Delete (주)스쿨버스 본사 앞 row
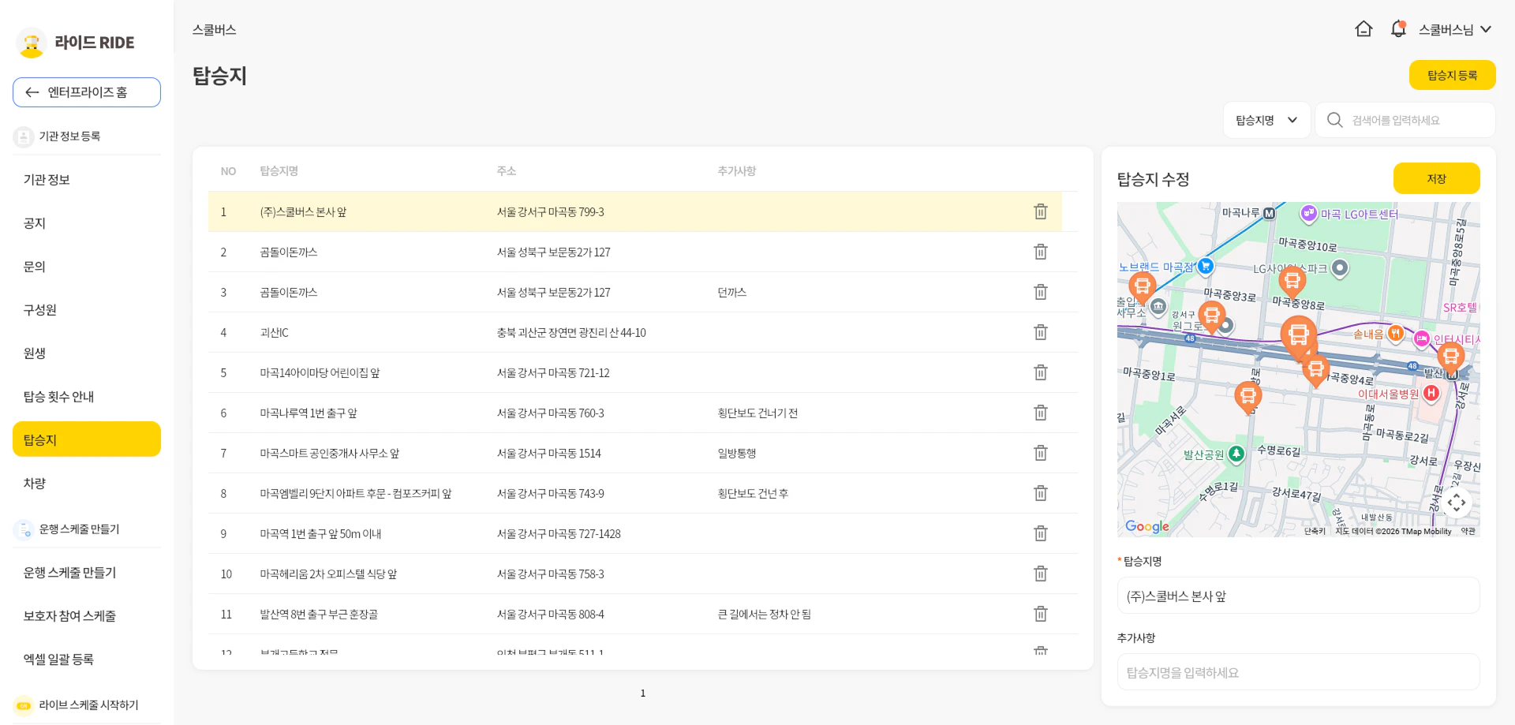This screenshot has height=725, width=1515. [x=1041, y=211]
